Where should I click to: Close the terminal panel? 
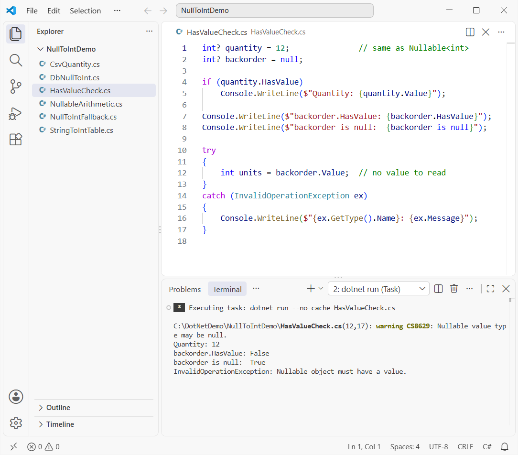coord(506,289)
